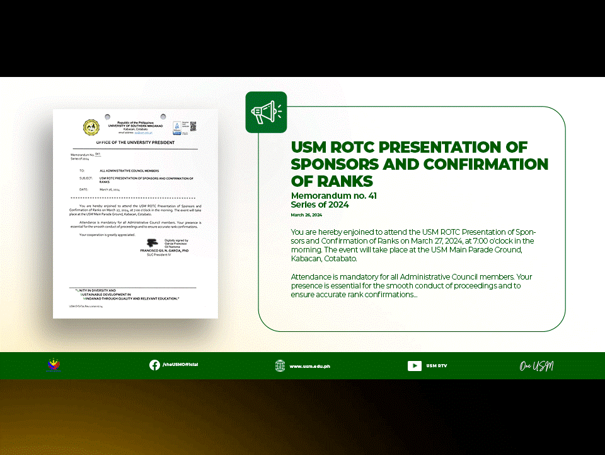Open the /theUSMOfficial Facebook link
Screen dimensions: 605x455
coord(180,365)
